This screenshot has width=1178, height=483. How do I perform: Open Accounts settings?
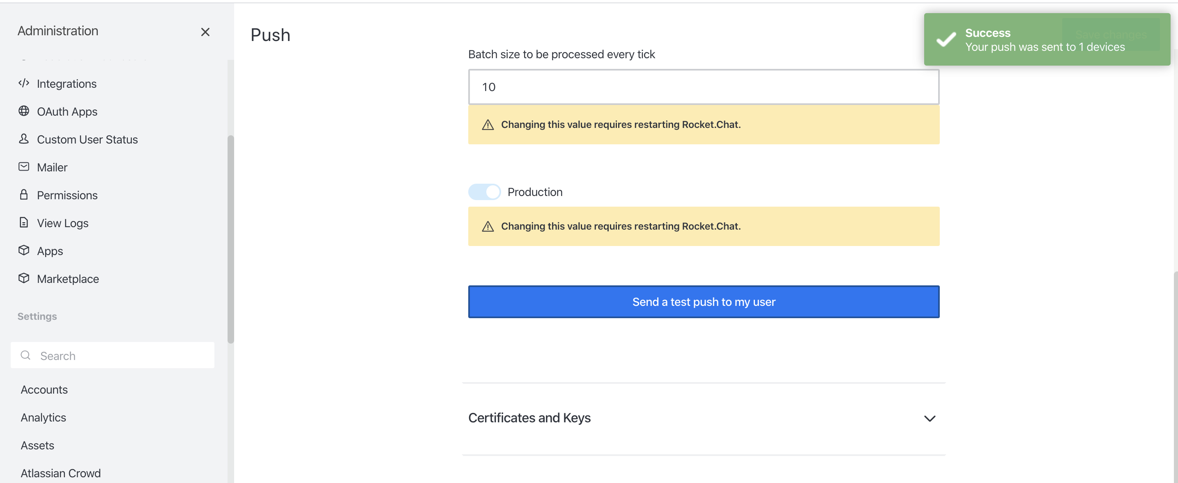tap(44, 390)
